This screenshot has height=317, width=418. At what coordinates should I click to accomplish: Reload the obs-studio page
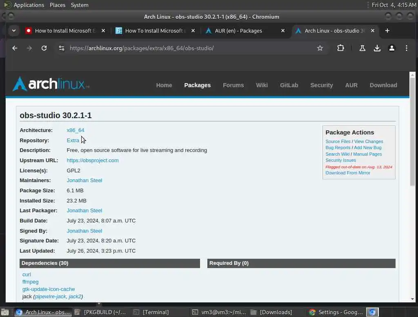(44, 48)
